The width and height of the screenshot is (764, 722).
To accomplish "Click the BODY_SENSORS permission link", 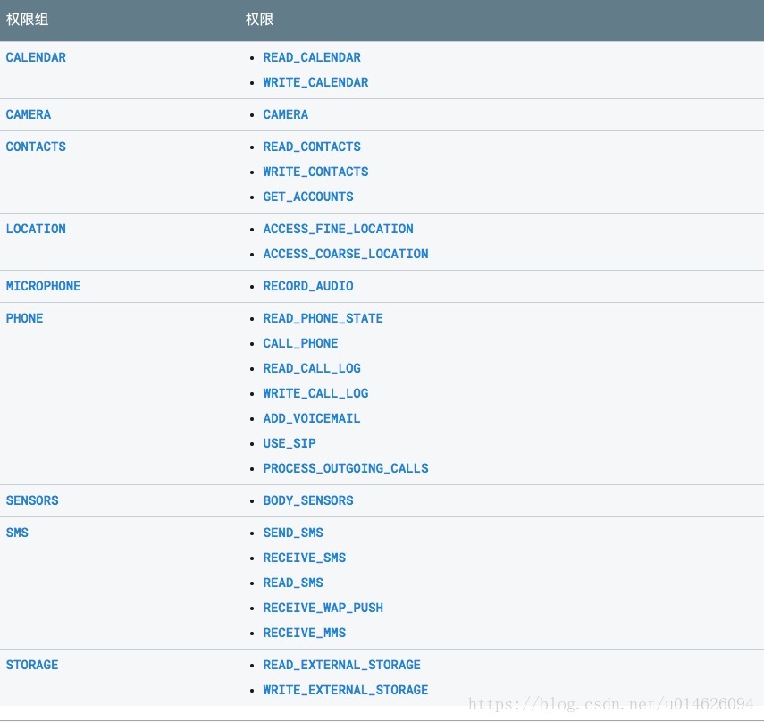I will tap(308, 500).
